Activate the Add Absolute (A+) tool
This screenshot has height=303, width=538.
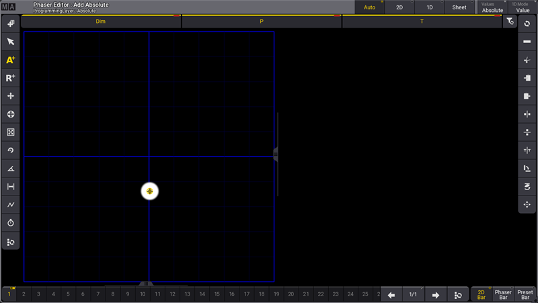coord(11,60)
